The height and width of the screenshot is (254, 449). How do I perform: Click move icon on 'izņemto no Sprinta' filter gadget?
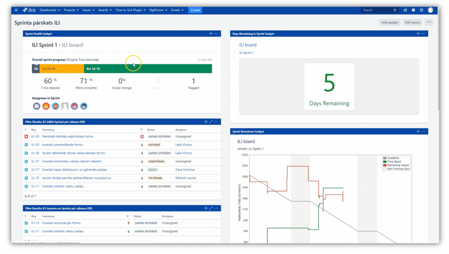(206, 208)
